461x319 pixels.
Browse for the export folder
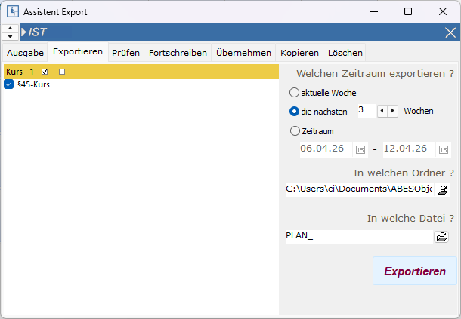tap(443, 189)
